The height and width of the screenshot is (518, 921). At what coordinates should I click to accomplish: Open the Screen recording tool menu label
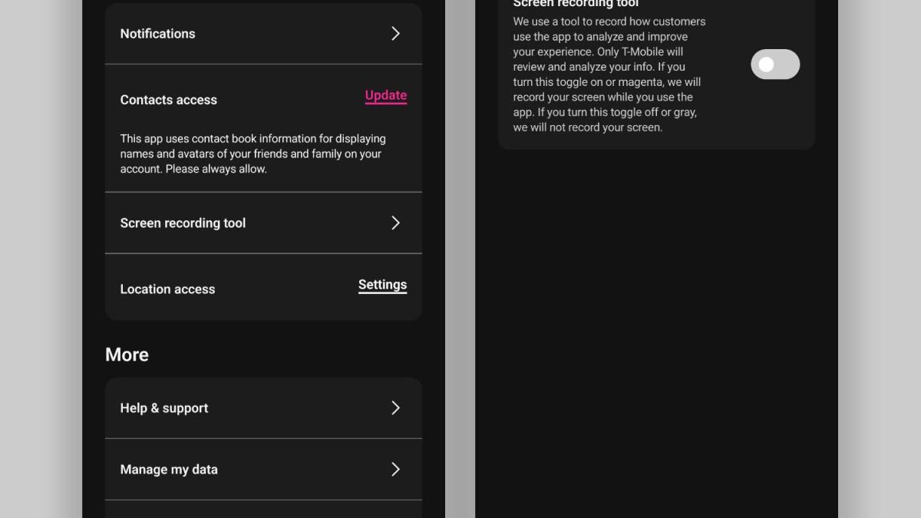point(183,223)
